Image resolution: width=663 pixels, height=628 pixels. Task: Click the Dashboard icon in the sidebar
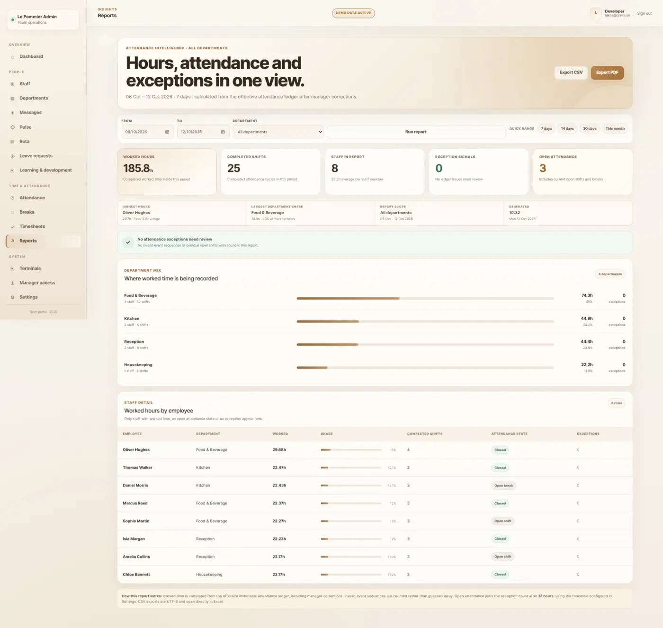[12, 57]
